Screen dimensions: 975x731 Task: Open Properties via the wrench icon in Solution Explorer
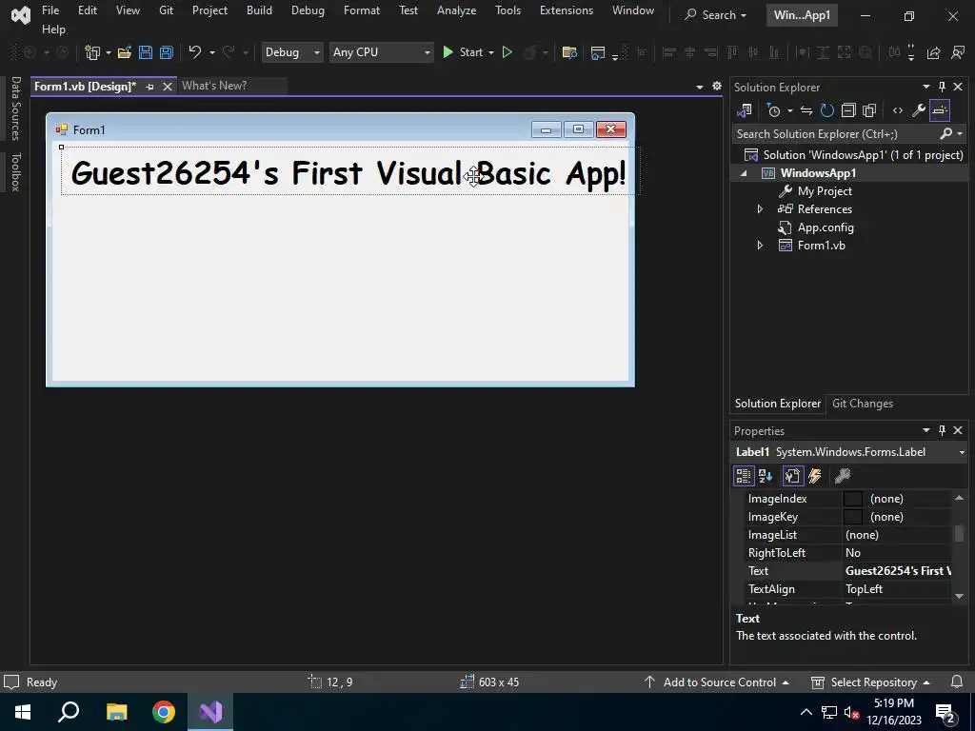[x=919, y=110]
